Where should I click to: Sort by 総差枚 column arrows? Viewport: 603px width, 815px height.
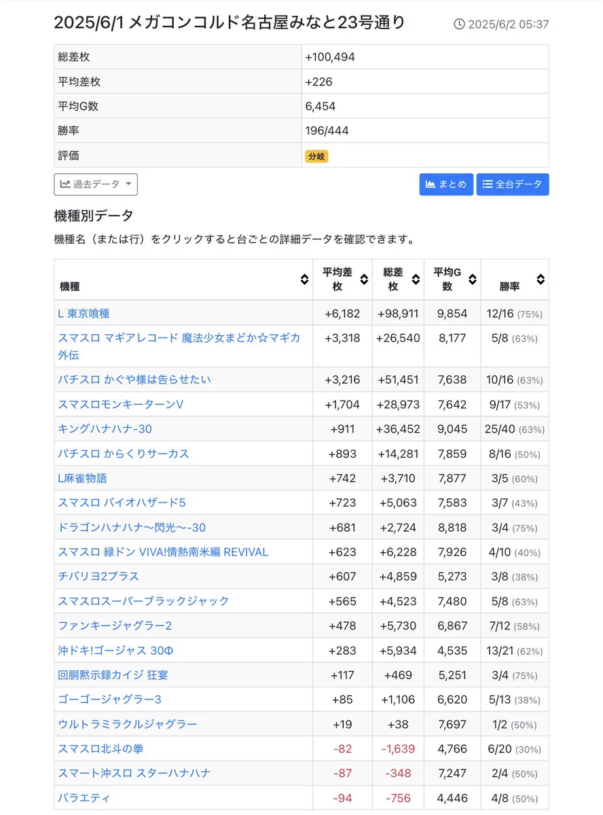pos(416,279)
